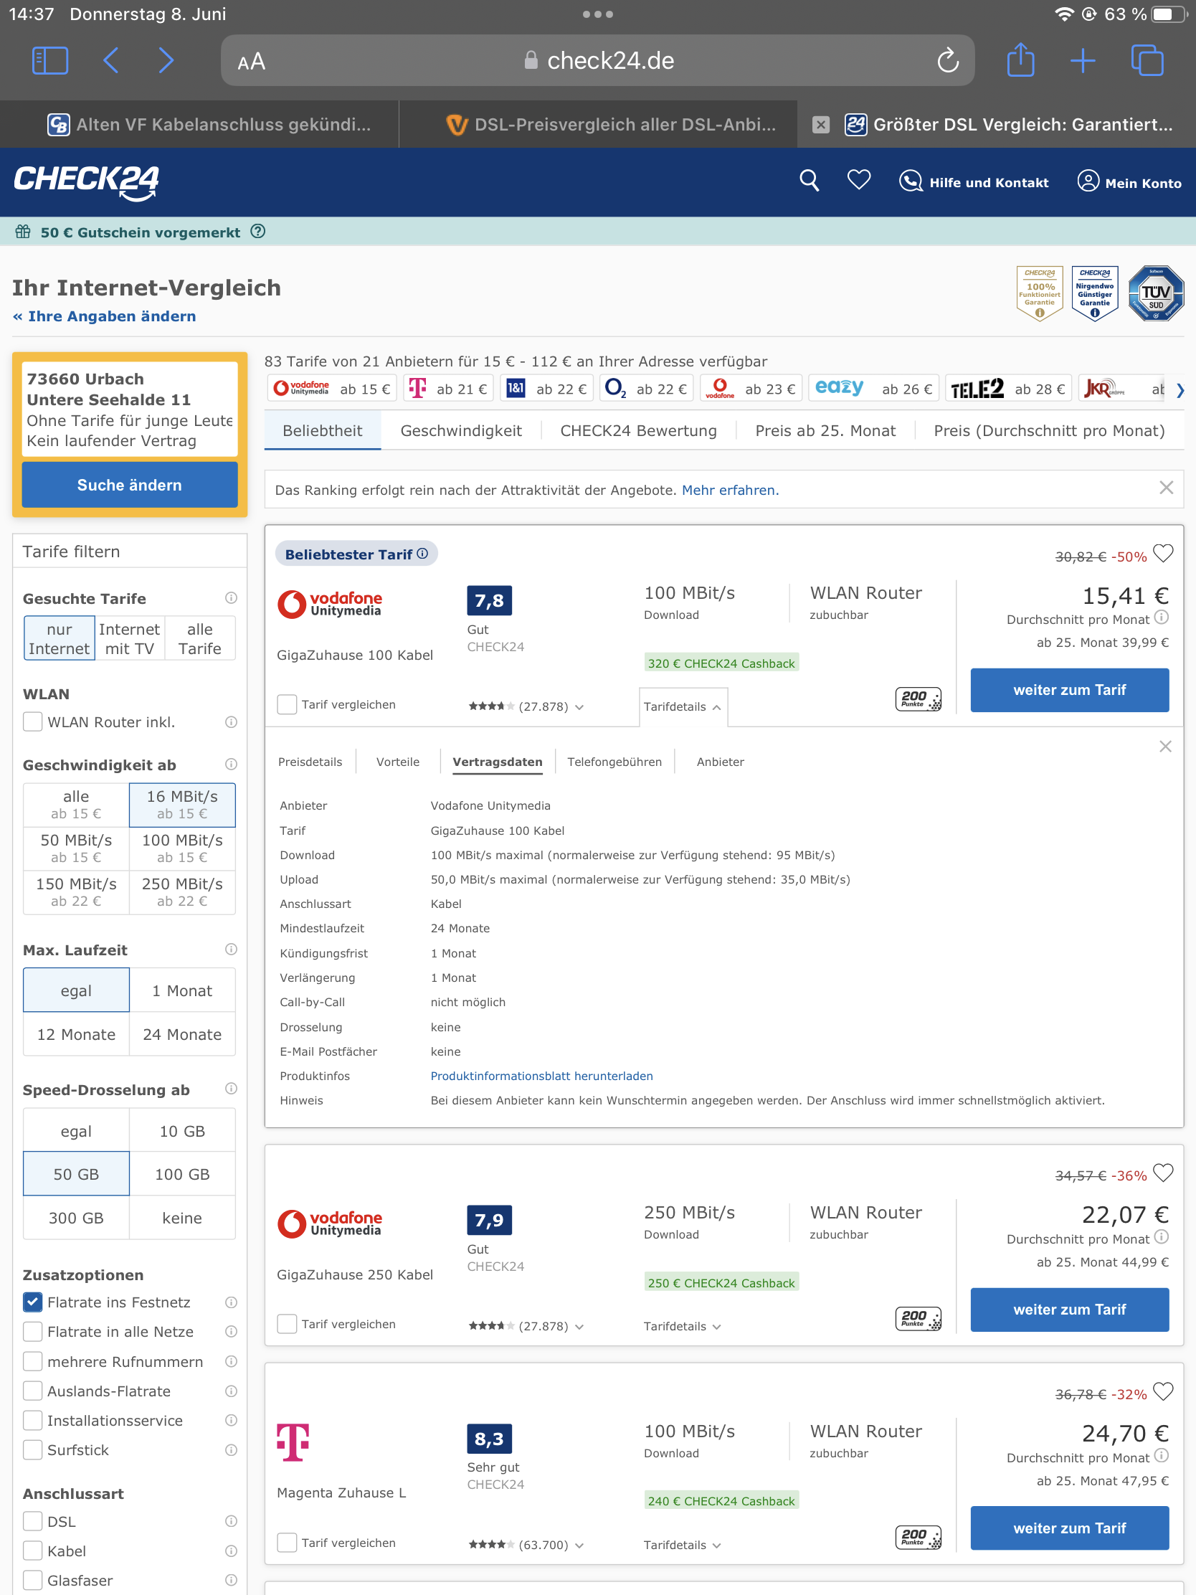The width and height of the screenshot is (1196, 1595).
Task: Close the Größter DSL Vergleich tab
Action: pos(820,125)
